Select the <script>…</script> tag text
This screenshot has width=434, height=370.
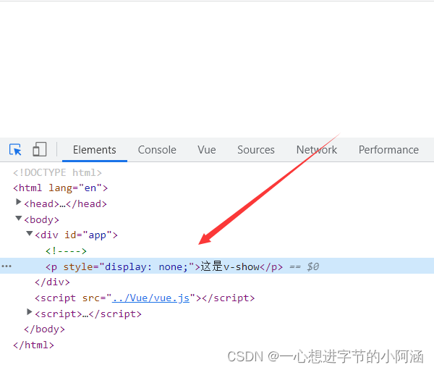(x=88, y=314)
